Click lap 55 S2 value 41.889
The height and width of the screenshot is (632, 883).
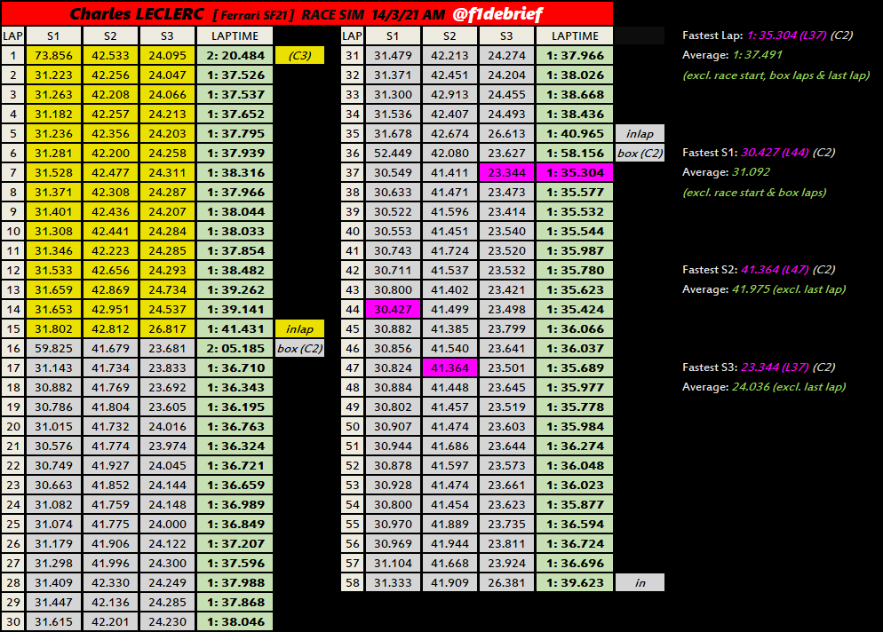tap(449, 524)
